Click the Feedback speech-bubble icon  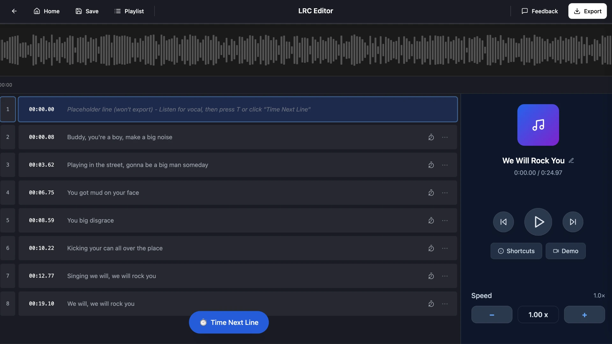[x=525, y=11]
